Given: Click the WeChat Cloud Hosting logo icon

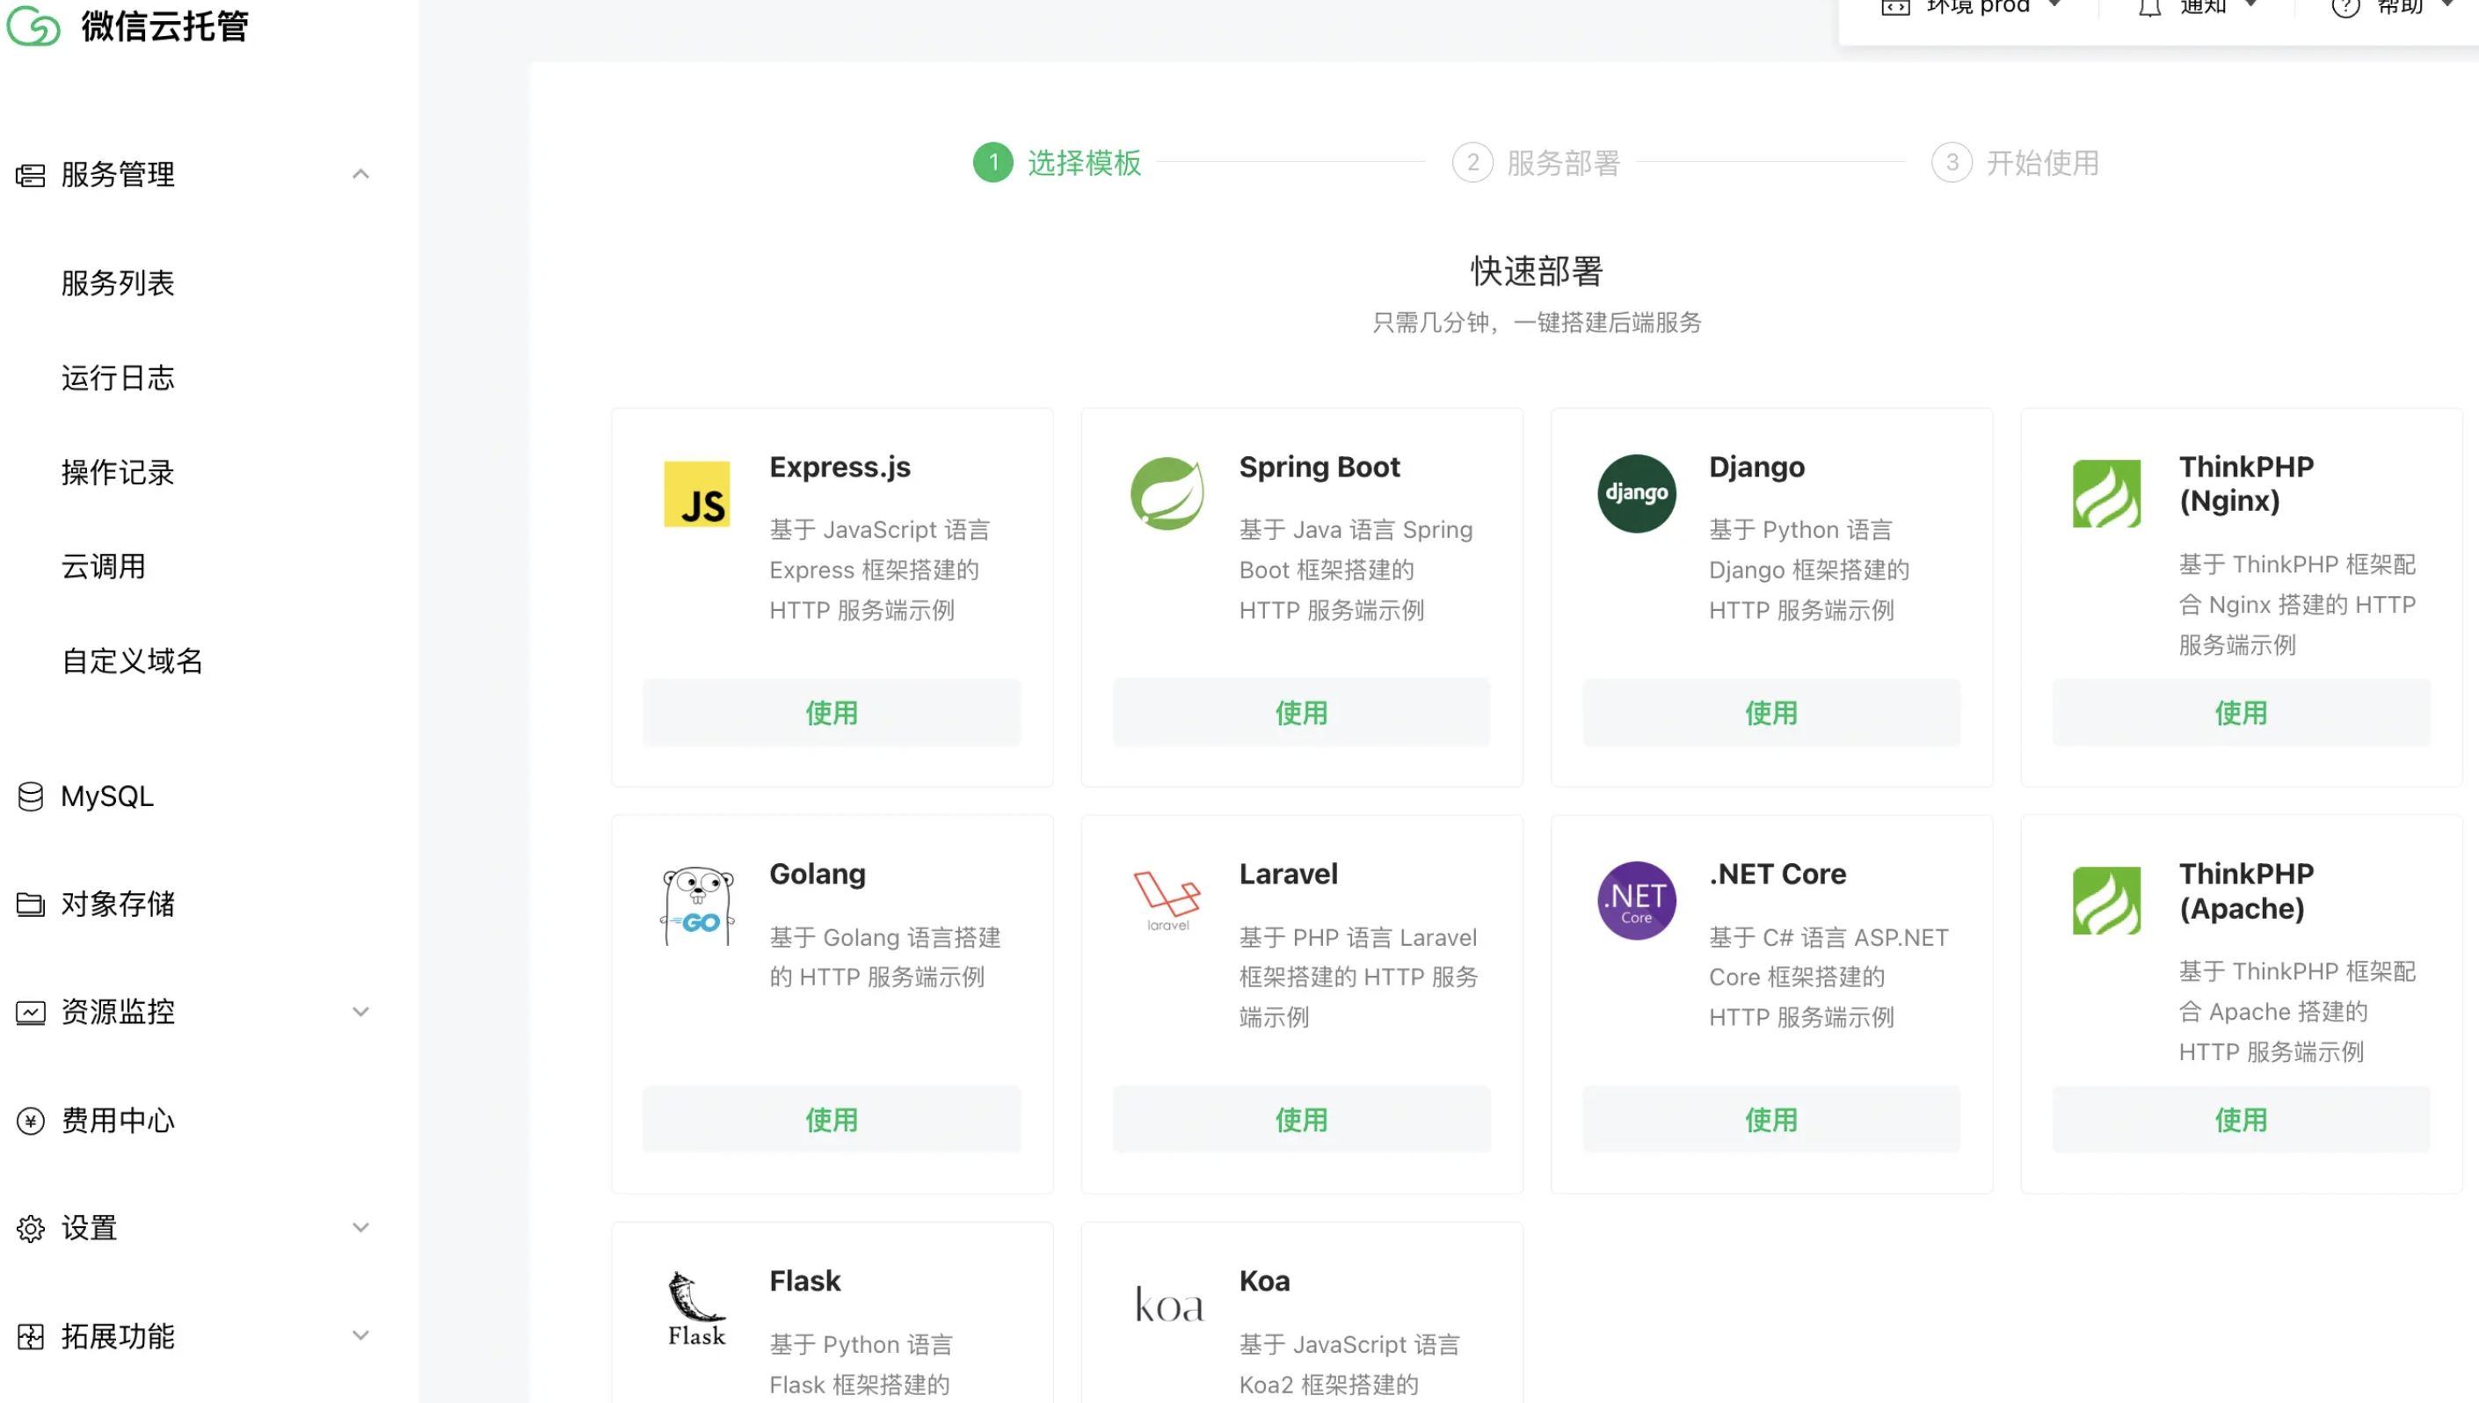Looking at the screenshot, I should 33,26.
